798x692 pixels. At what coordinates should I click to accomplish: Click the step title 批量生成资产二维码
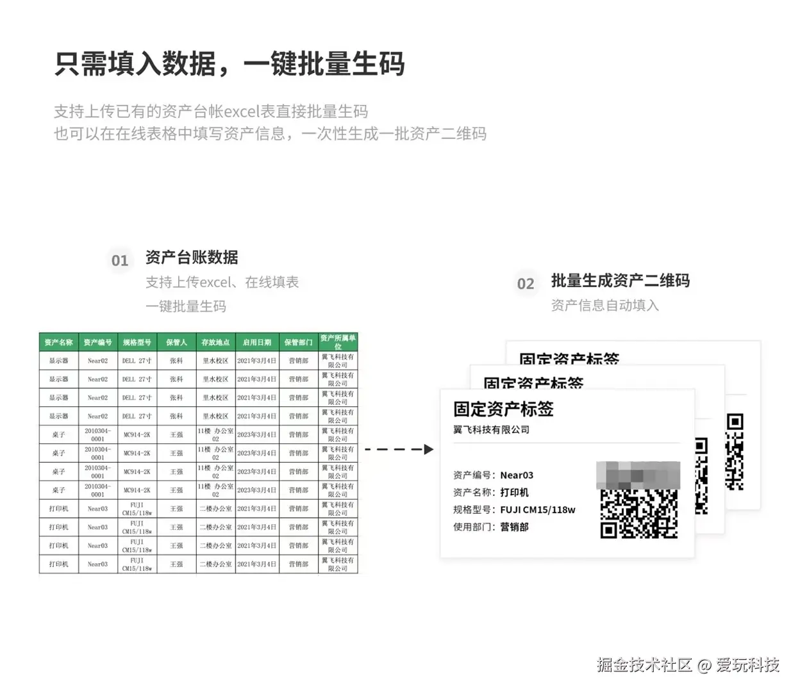pyautogui.click(x=620, y=281)
